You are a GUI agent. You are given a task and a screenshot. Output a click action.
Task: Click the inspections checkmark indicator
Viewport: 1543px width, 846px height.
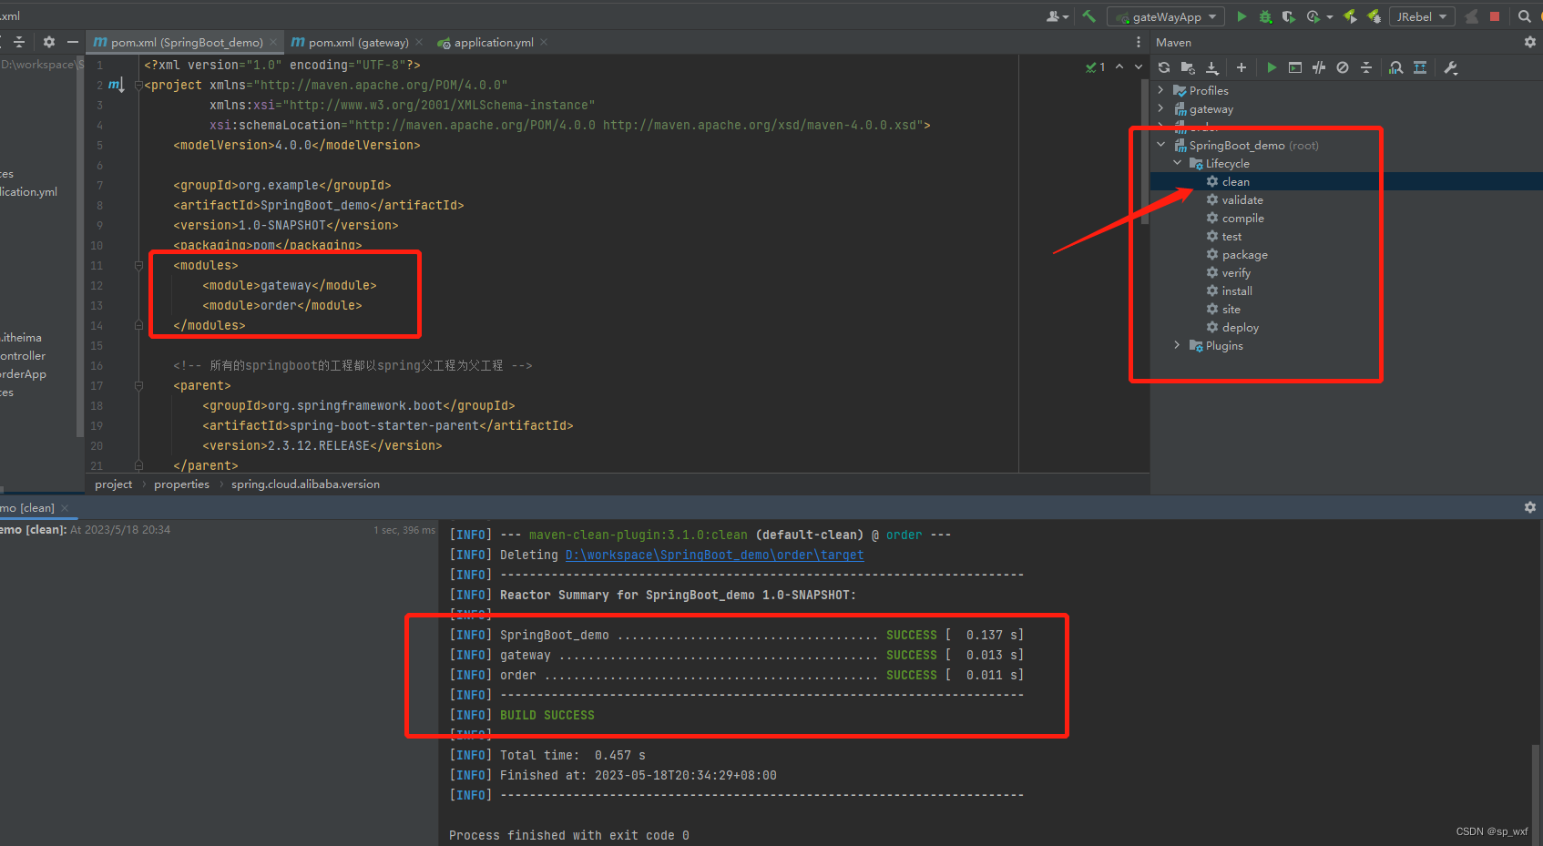[x=1095, y=66]
